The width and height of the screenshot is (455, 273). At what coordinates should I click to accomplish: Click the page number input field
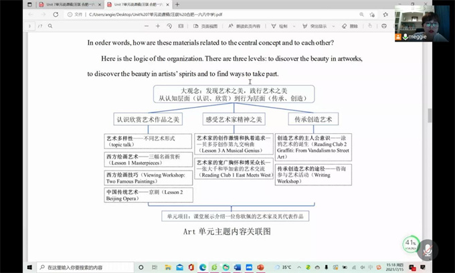[x=30, y=26]
